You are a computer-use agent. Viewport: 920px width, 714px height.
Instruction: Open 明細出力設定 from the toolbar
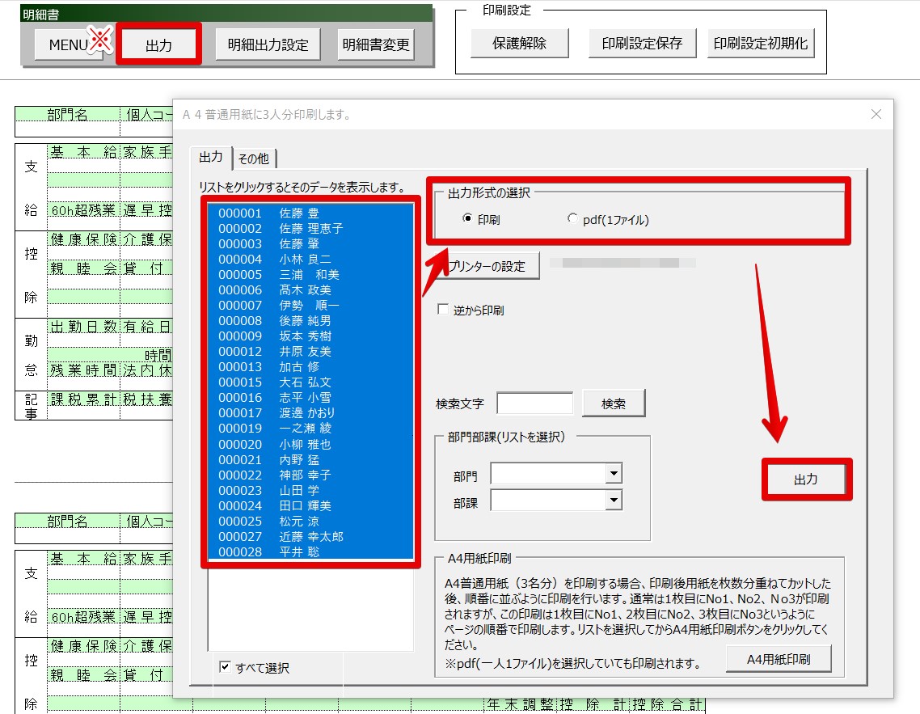coord(268,45)
